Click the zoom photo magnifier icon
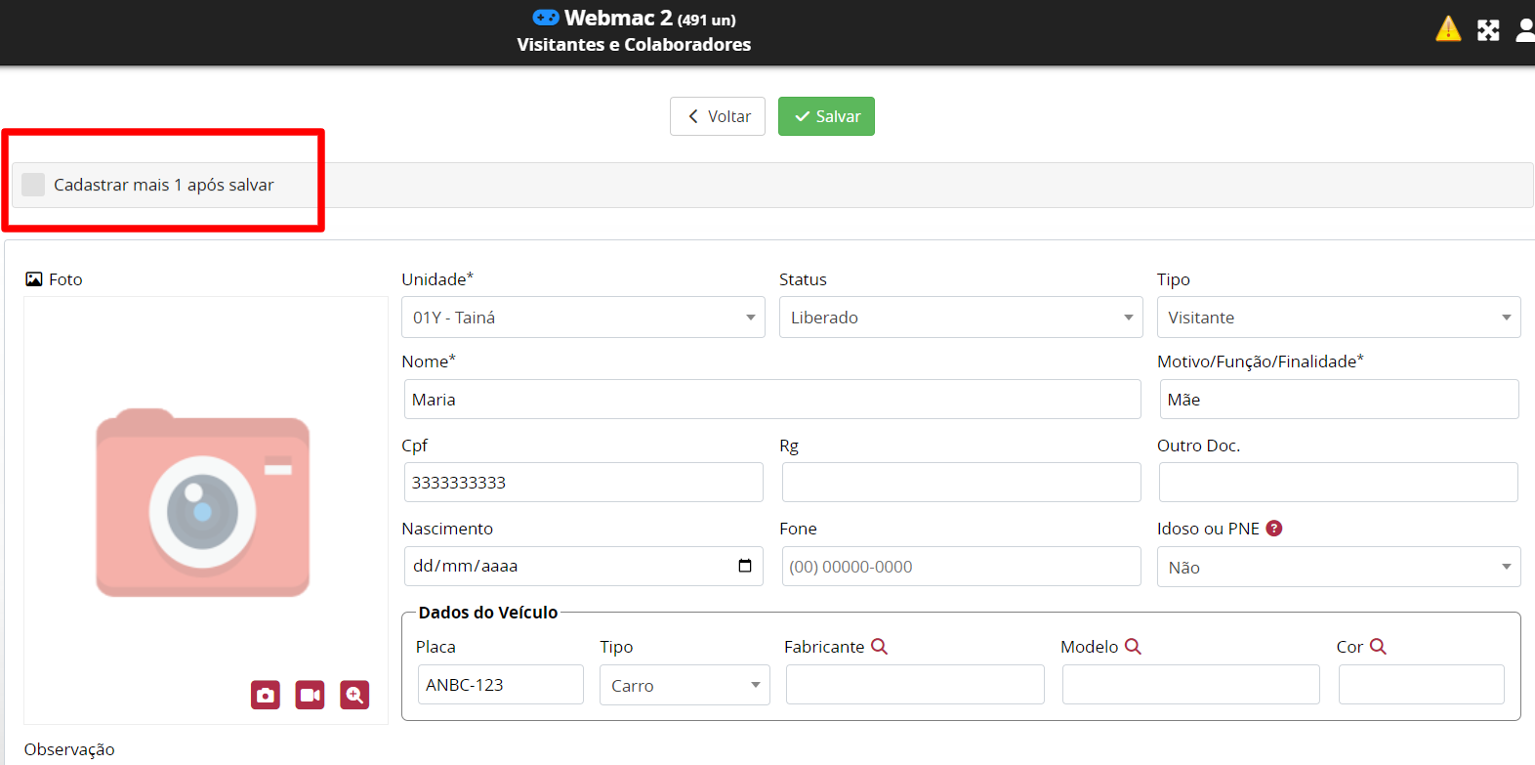Image resolution: width=1535 pixels, height=765 pixels. [354, 695]
